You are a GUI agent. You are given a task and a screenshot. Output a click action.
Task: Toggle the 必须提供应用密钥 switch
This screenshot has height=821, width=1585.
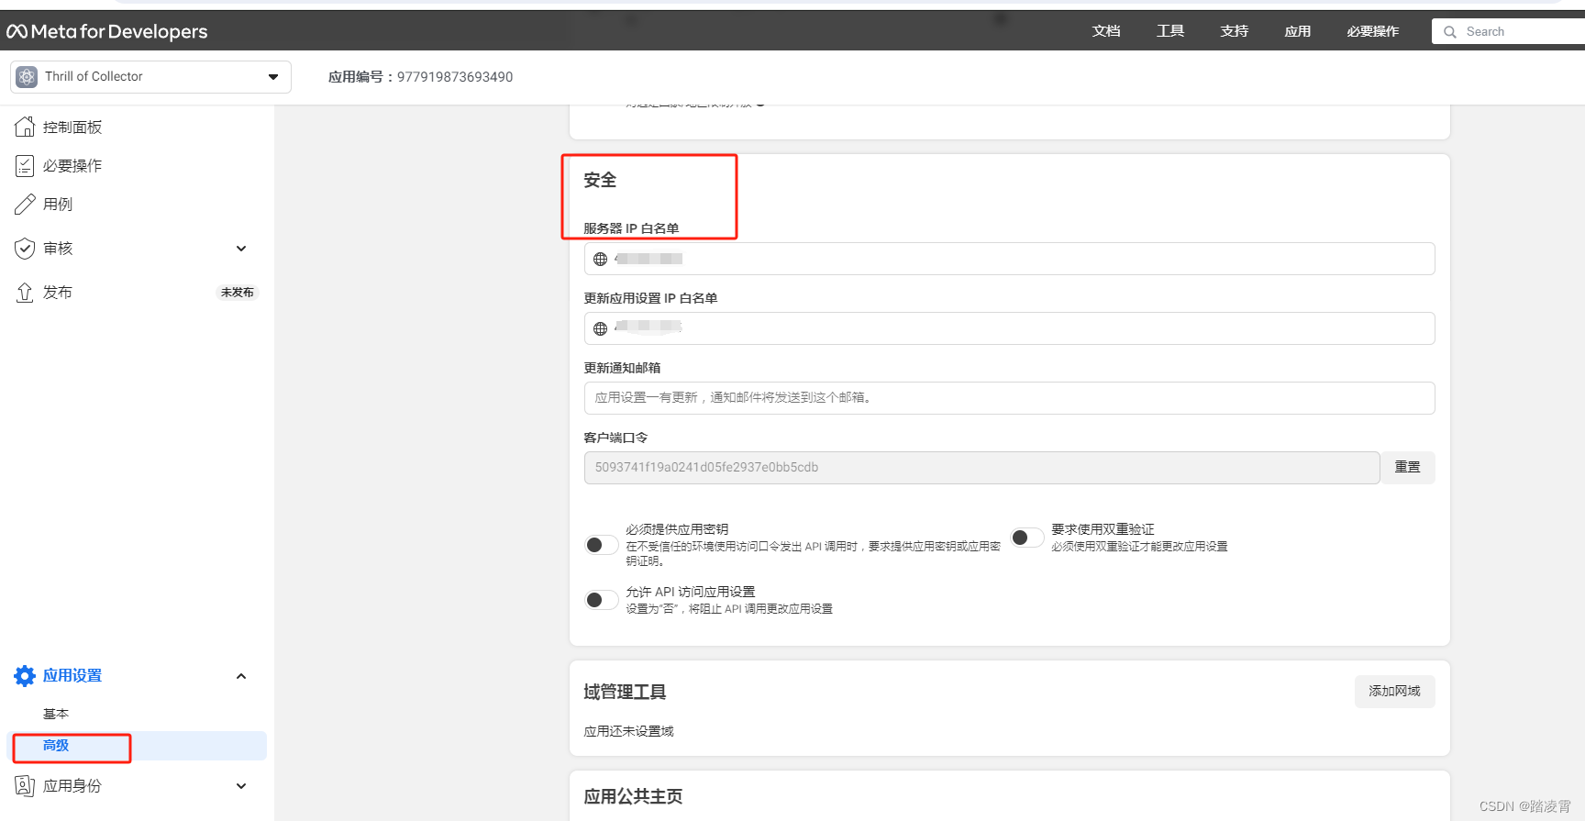(602, 545)
